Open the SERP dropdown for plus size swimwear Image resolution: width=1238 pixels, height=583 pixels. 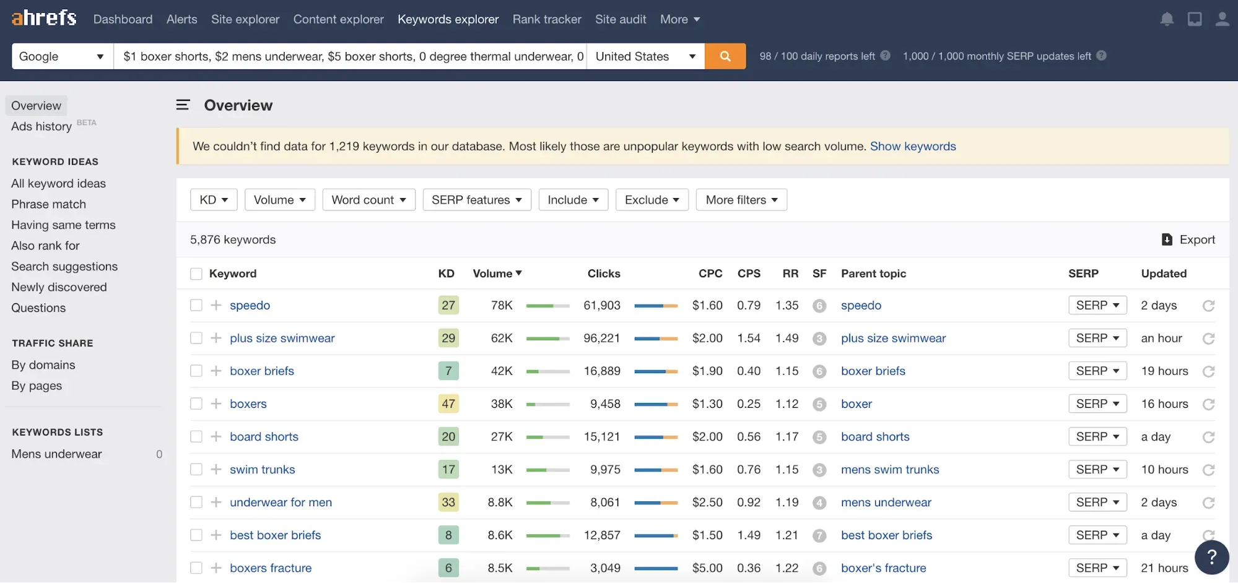coord(1097,339)
